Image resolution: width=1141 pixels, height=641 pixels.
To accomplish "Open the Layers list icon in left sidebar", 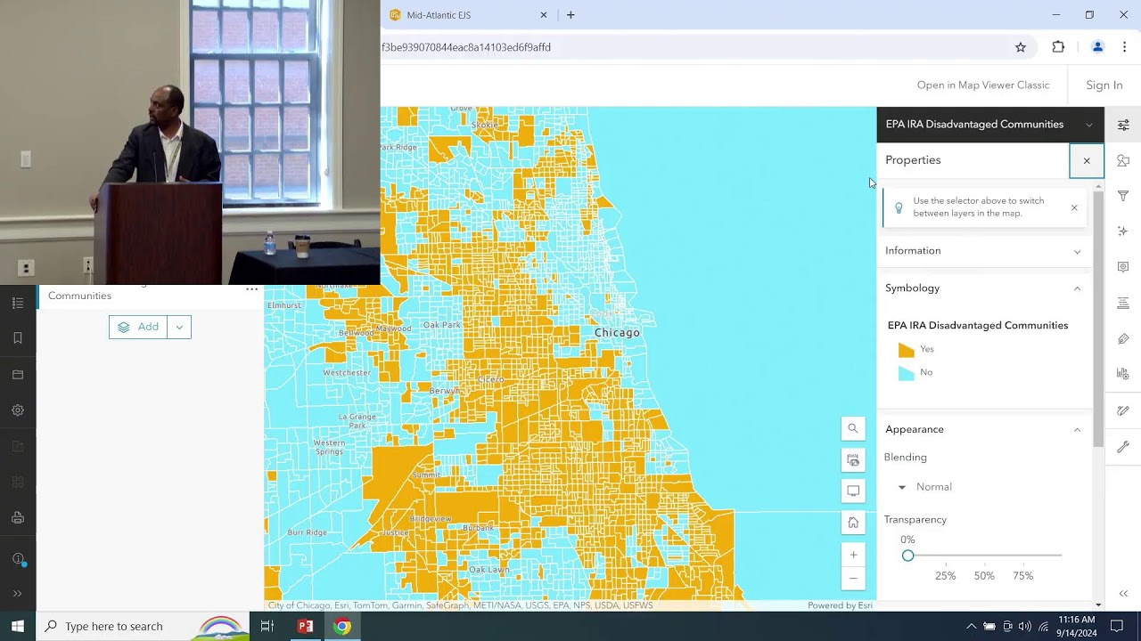I will 18,303.
